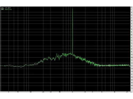Click the 500 label on the frequency axis
Screen dimensions: 133x99
pos(60,92)
